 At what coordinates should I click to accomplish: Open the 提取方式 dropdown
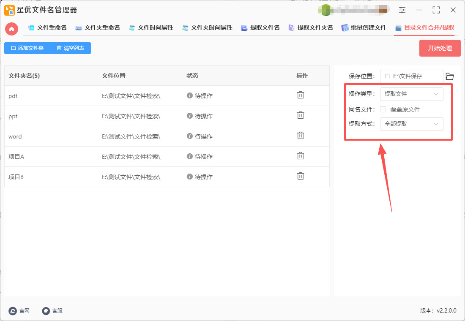411,124
